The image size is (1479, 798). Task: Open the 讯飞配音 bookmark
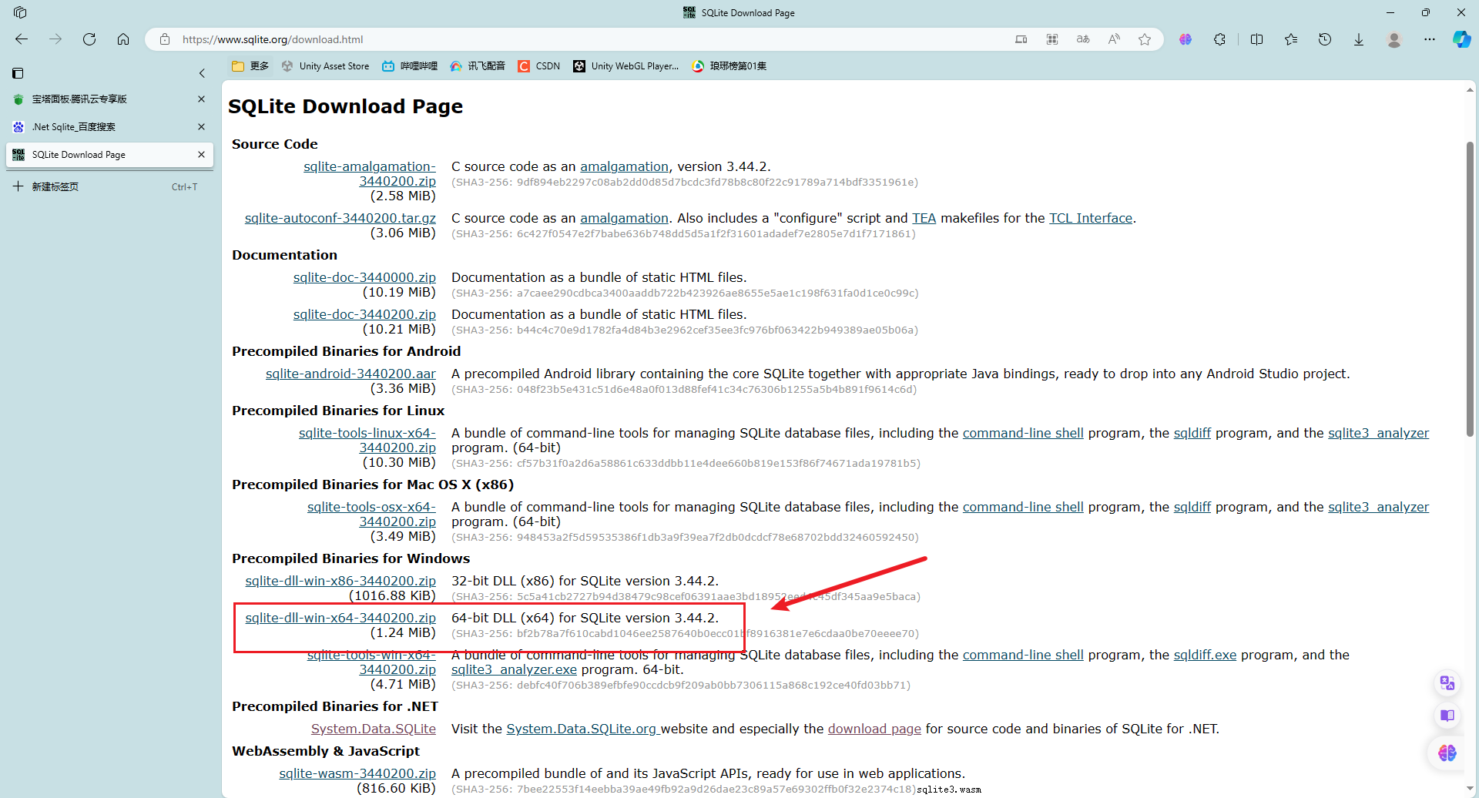pos(478,66)
